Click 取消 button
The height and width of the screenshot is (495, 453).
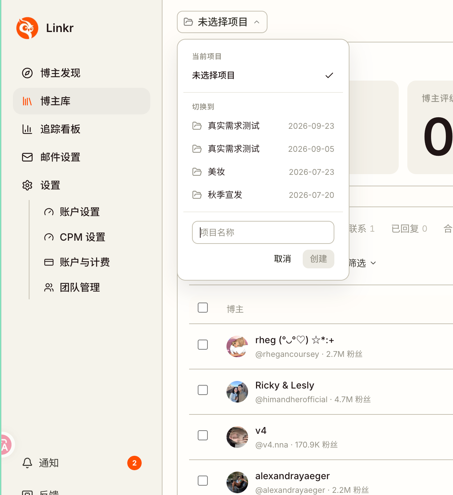coord(282,259)
